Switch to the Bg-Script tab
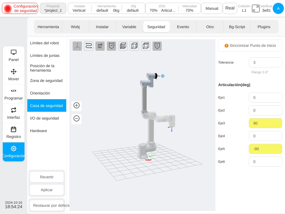 coord(237,27)
